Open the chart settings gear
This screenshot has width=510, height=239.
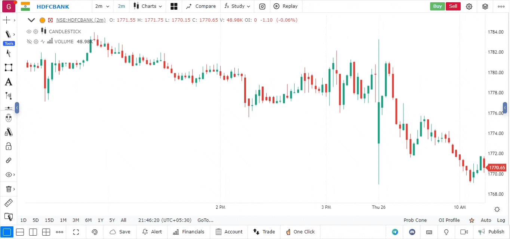pyautogui.click(x=469, y=6)
